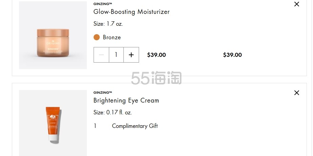This screenshot has height=156, width=313.
Task: Remove Brightening Eye Cream with its X icon
Action: [x=297, y=93]
